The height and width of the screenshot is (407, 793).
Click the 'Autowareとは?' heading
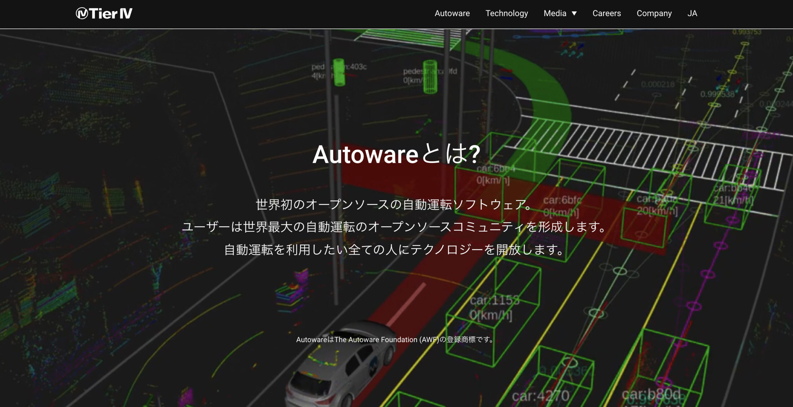pyautogui.click(x=396, y=154)
